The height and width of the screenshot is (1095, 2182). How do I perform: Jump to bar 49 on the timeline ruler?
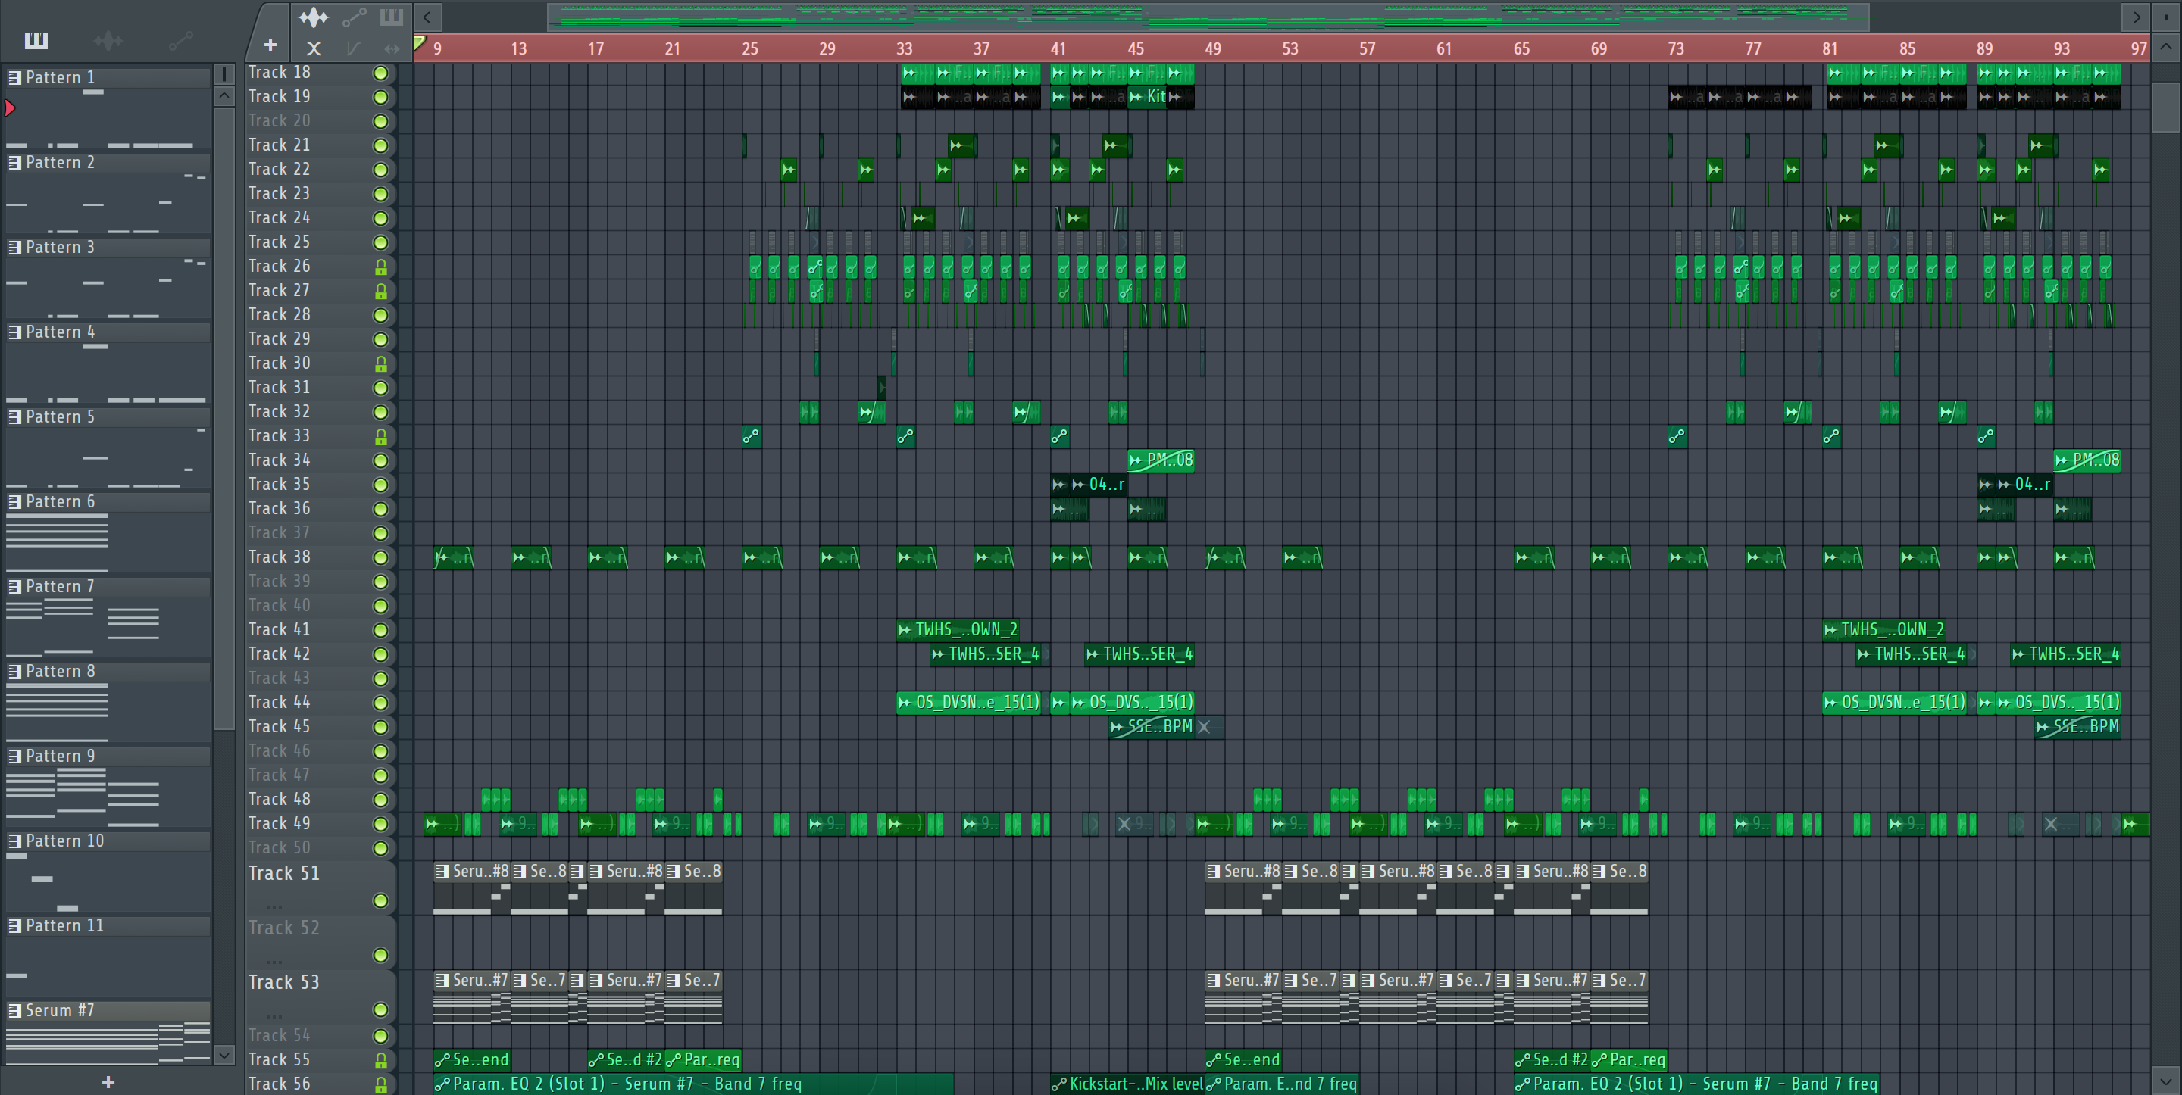click(x=1213, y=49)
